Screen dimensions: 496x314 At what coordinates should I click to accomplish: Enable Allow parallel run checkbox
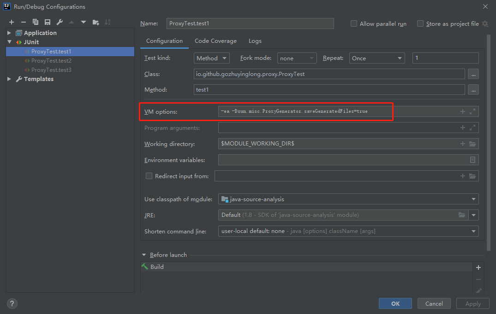pyautogui.click(x=354, y=23)
